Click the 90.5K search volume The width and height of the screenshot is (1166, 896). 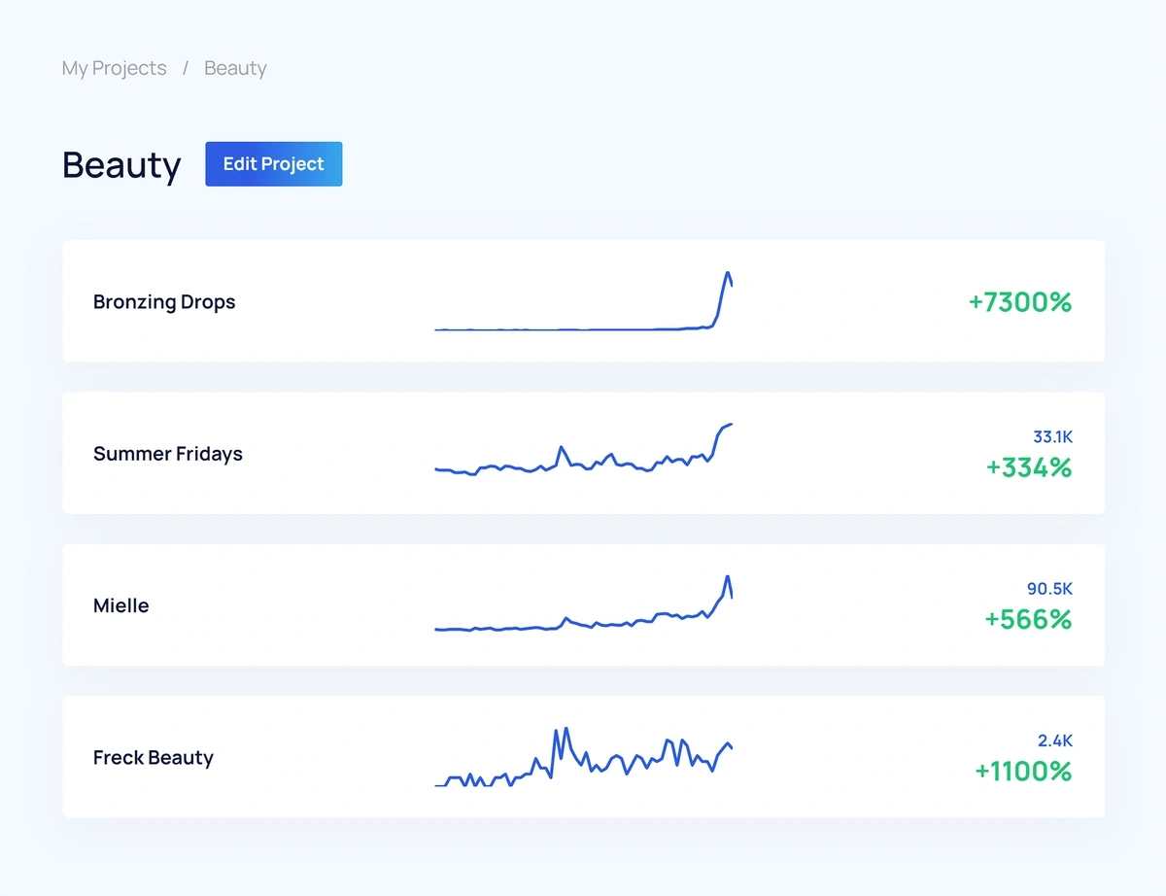[x=1050, y=589]
